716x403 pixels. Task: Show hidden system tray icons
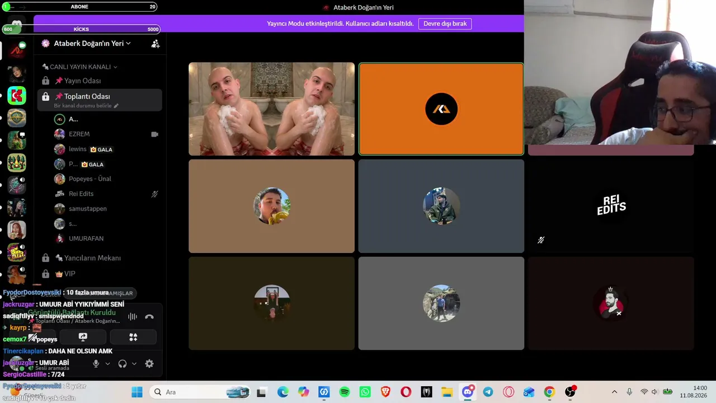coord(614,392)
